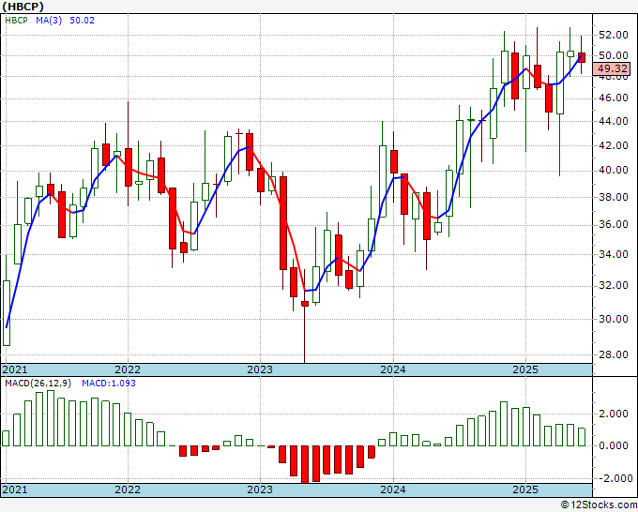
Task: Click 2021 on the MACD time axis
Action: 15,489
